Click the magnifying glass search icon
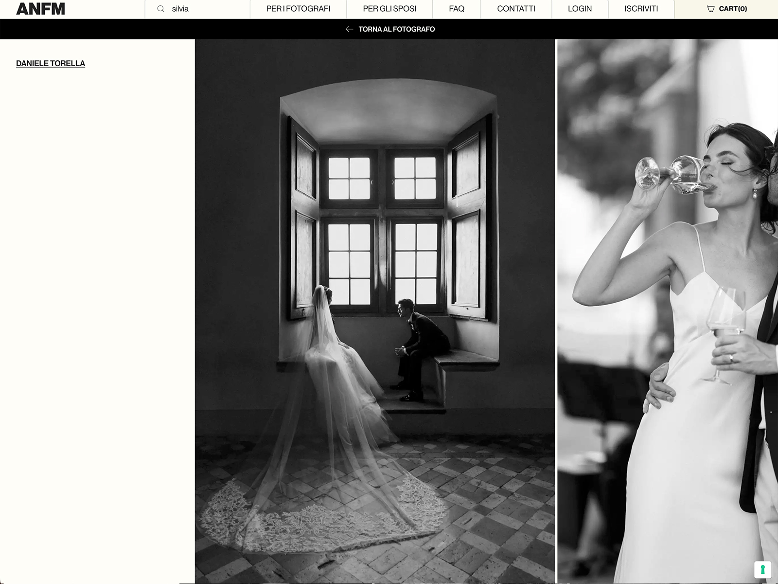Image resolution: width=778 pixels, height=584 pixels. click(160, 9)
